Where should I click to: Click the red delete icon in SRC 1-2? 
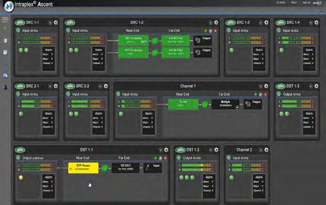click(x=215, y=31)
